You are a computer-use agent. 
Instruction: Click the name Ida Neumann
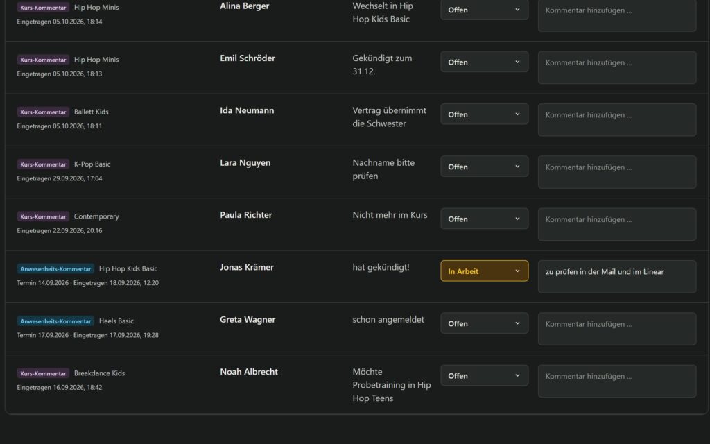tap(247, 110)
